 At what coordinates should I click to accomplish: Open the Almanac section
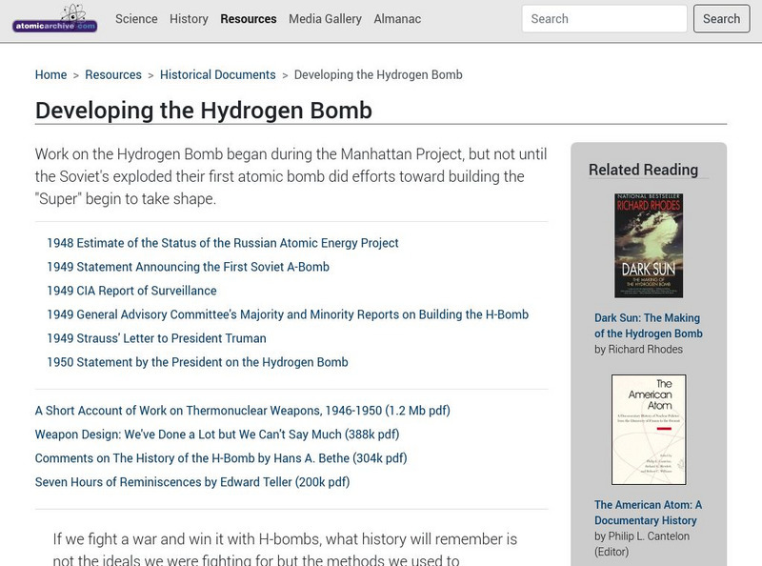coord(397,19)
